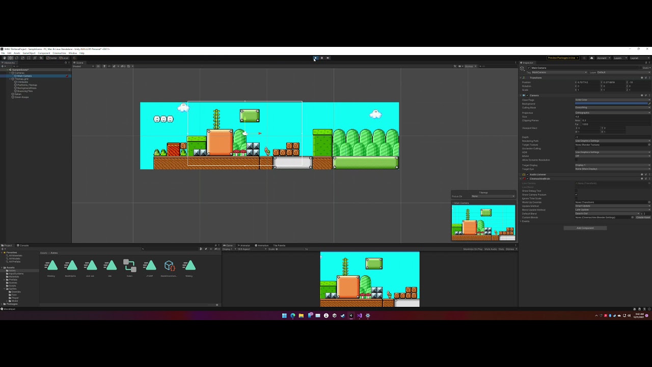Screen dimensions: 652x367
Task: Open Microsoft Edge from taskbar
Action: coord(292,316)
